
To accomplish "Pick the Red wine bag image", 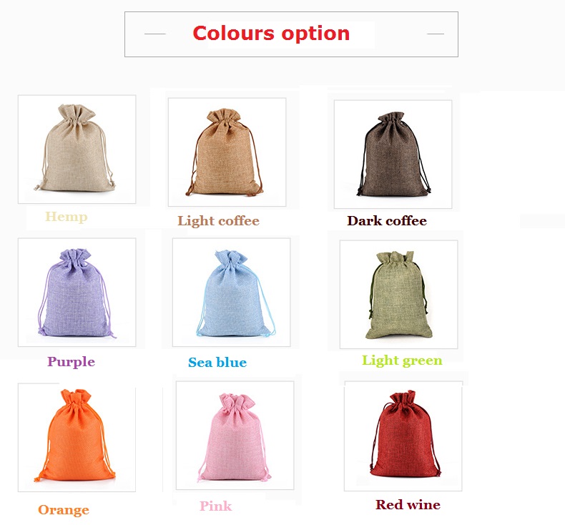I will click(403, 436).
